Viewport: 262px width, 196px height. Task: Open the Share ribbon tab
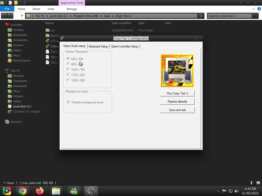pyautogui.click(x=36, y=9)
